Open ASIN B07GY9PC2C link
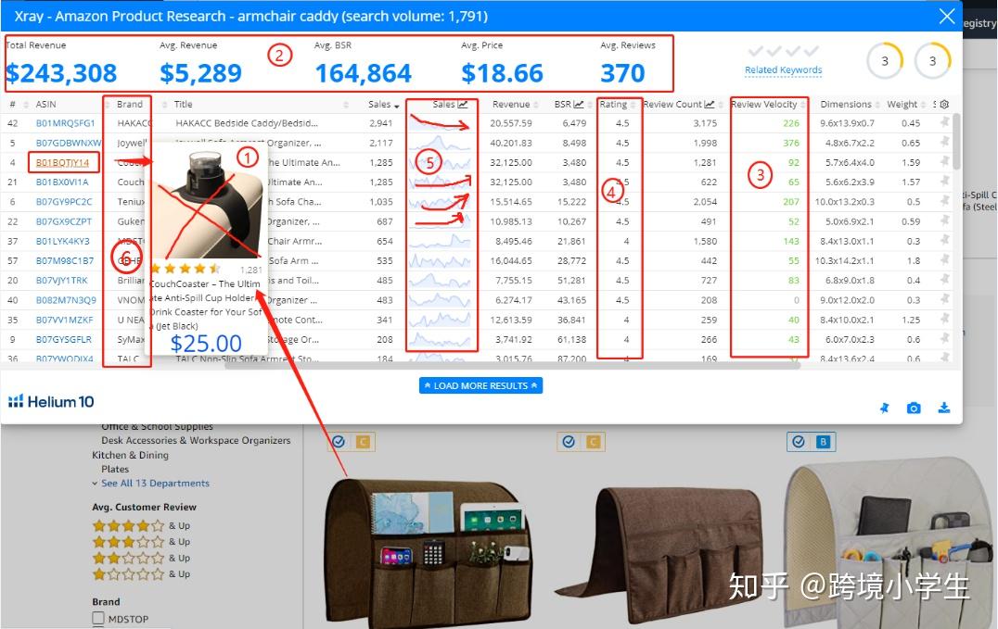998x629 pixels. (64, 202)
